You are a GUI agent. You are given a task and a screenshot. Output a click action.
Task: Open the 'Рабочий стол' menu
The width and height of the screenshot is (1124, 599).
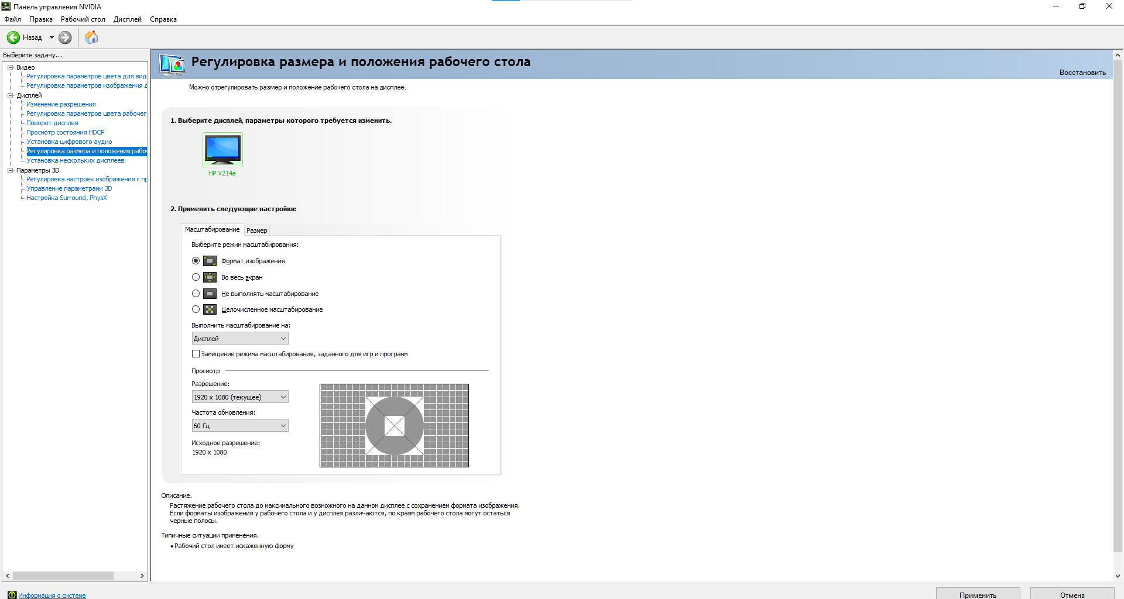pos(83,19)
